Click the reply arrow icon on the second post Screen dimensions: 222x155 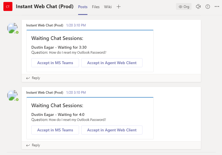click(28, 145)
